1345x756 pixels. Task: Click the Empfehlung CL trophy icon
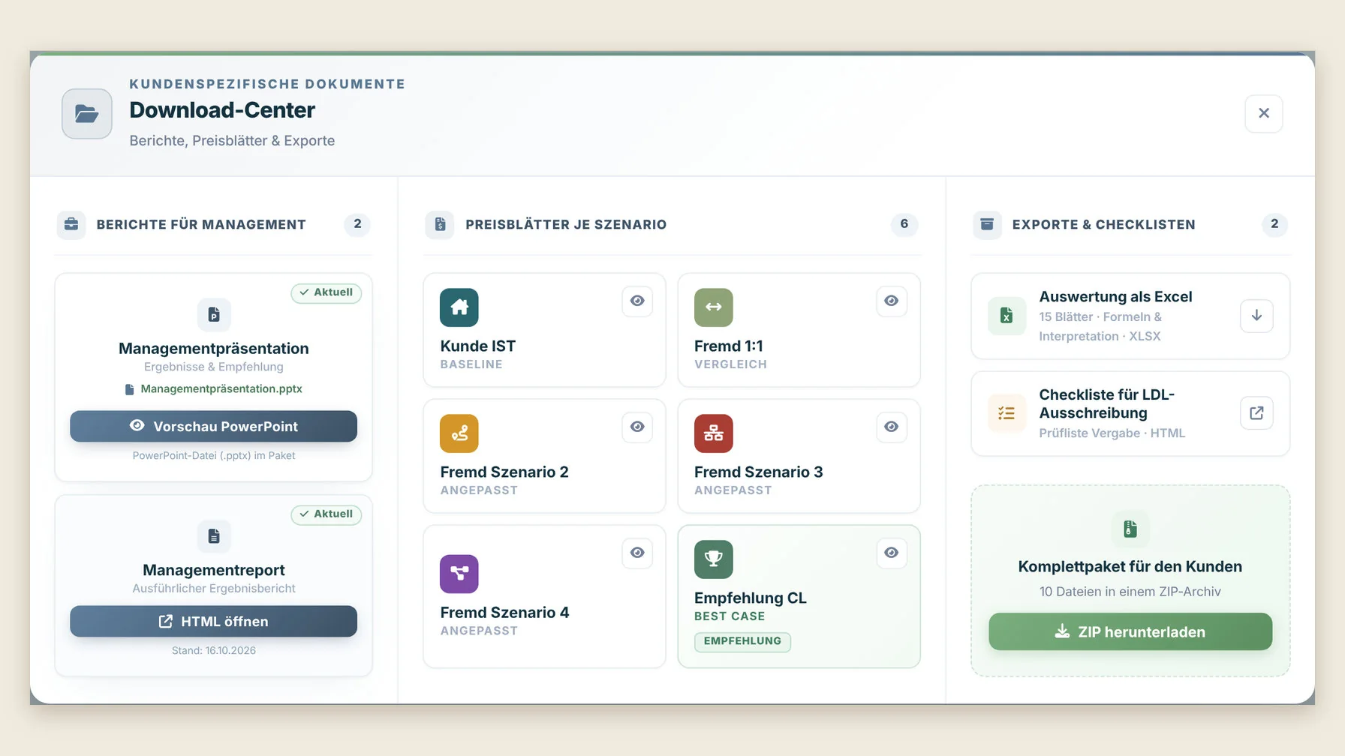(714, 559)
